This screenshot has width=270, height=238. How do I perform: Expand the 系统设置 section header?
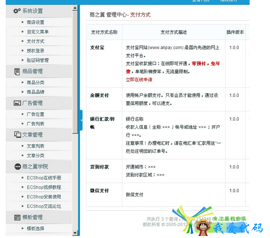(39, 11)
